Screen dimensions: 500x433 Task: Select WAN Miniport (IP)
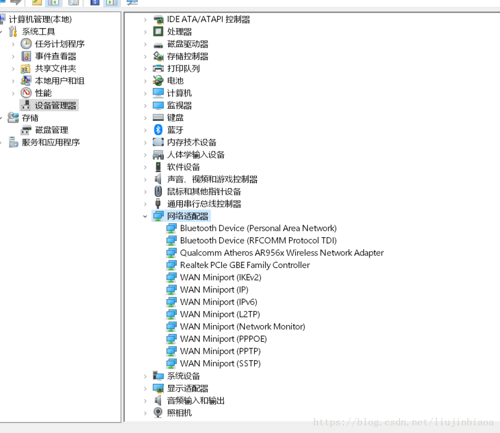click(x=214, y=290)
